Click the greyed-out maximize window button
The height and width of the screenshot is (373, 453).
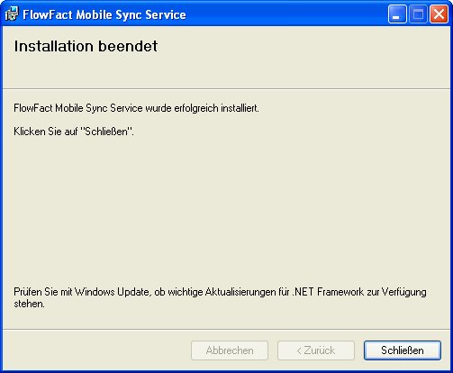[x=418, y=14]
